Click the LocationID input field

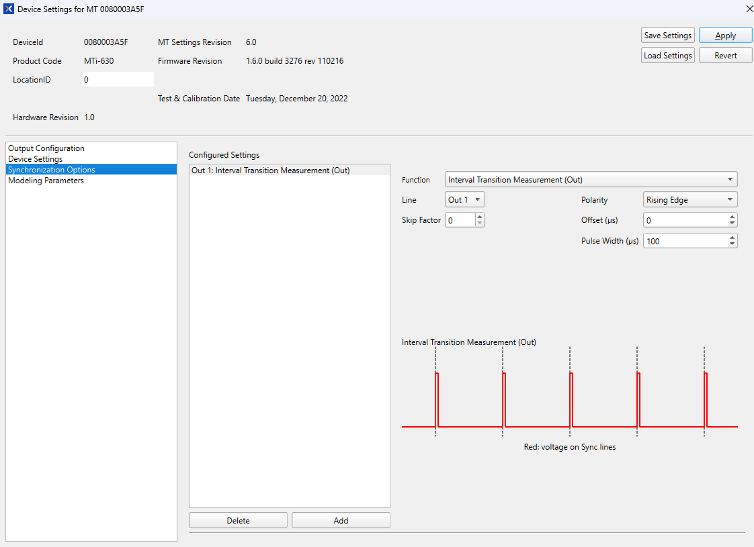pos(118,80)
